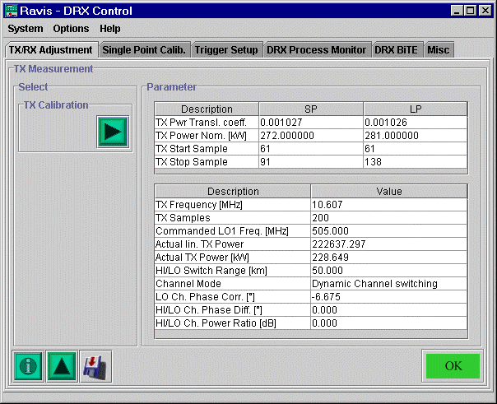Select the TX/RX Adjustment tab

tap(51, 50)
